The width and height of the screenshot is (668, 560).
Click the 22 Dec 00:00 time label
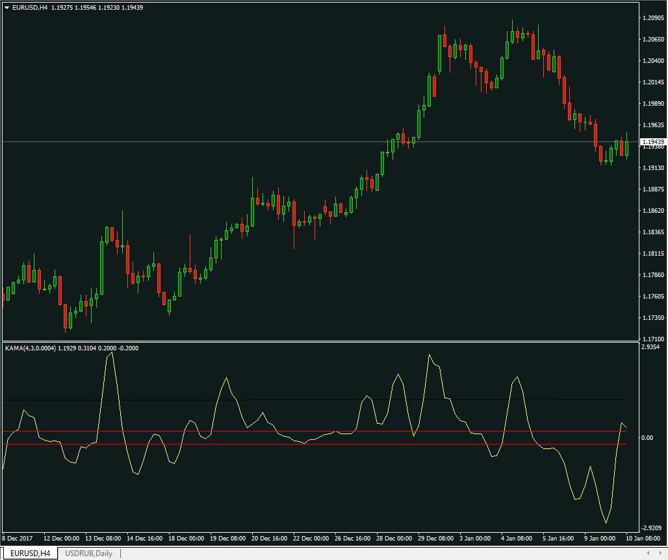311,539
